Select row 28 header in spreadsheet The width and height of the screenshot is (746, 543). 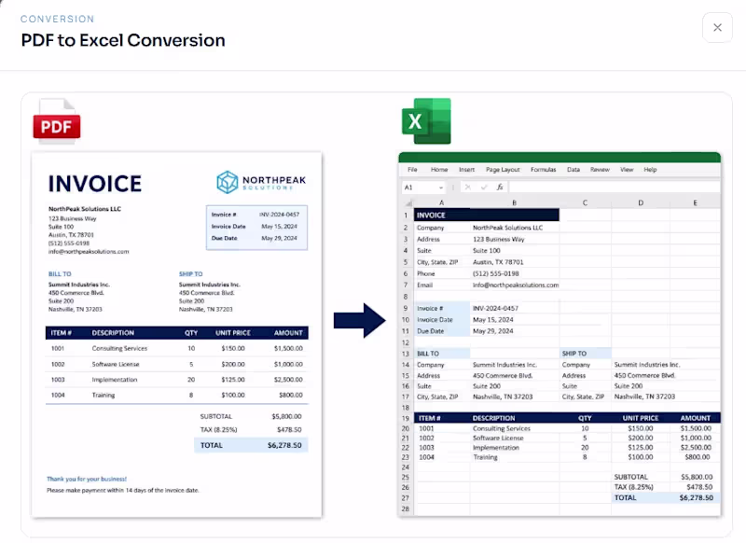(406, 508)
